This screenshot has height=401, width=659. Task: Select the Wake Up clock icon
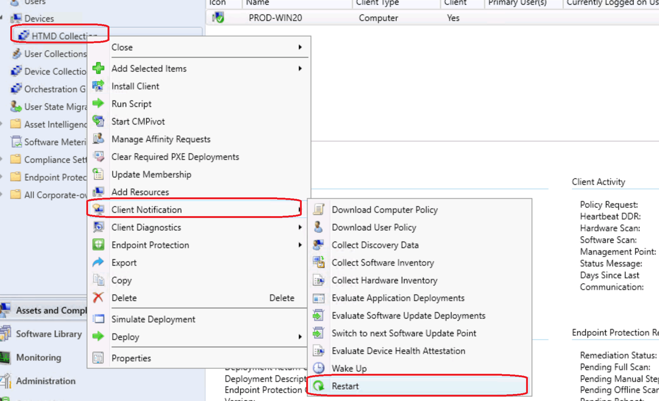319,368
